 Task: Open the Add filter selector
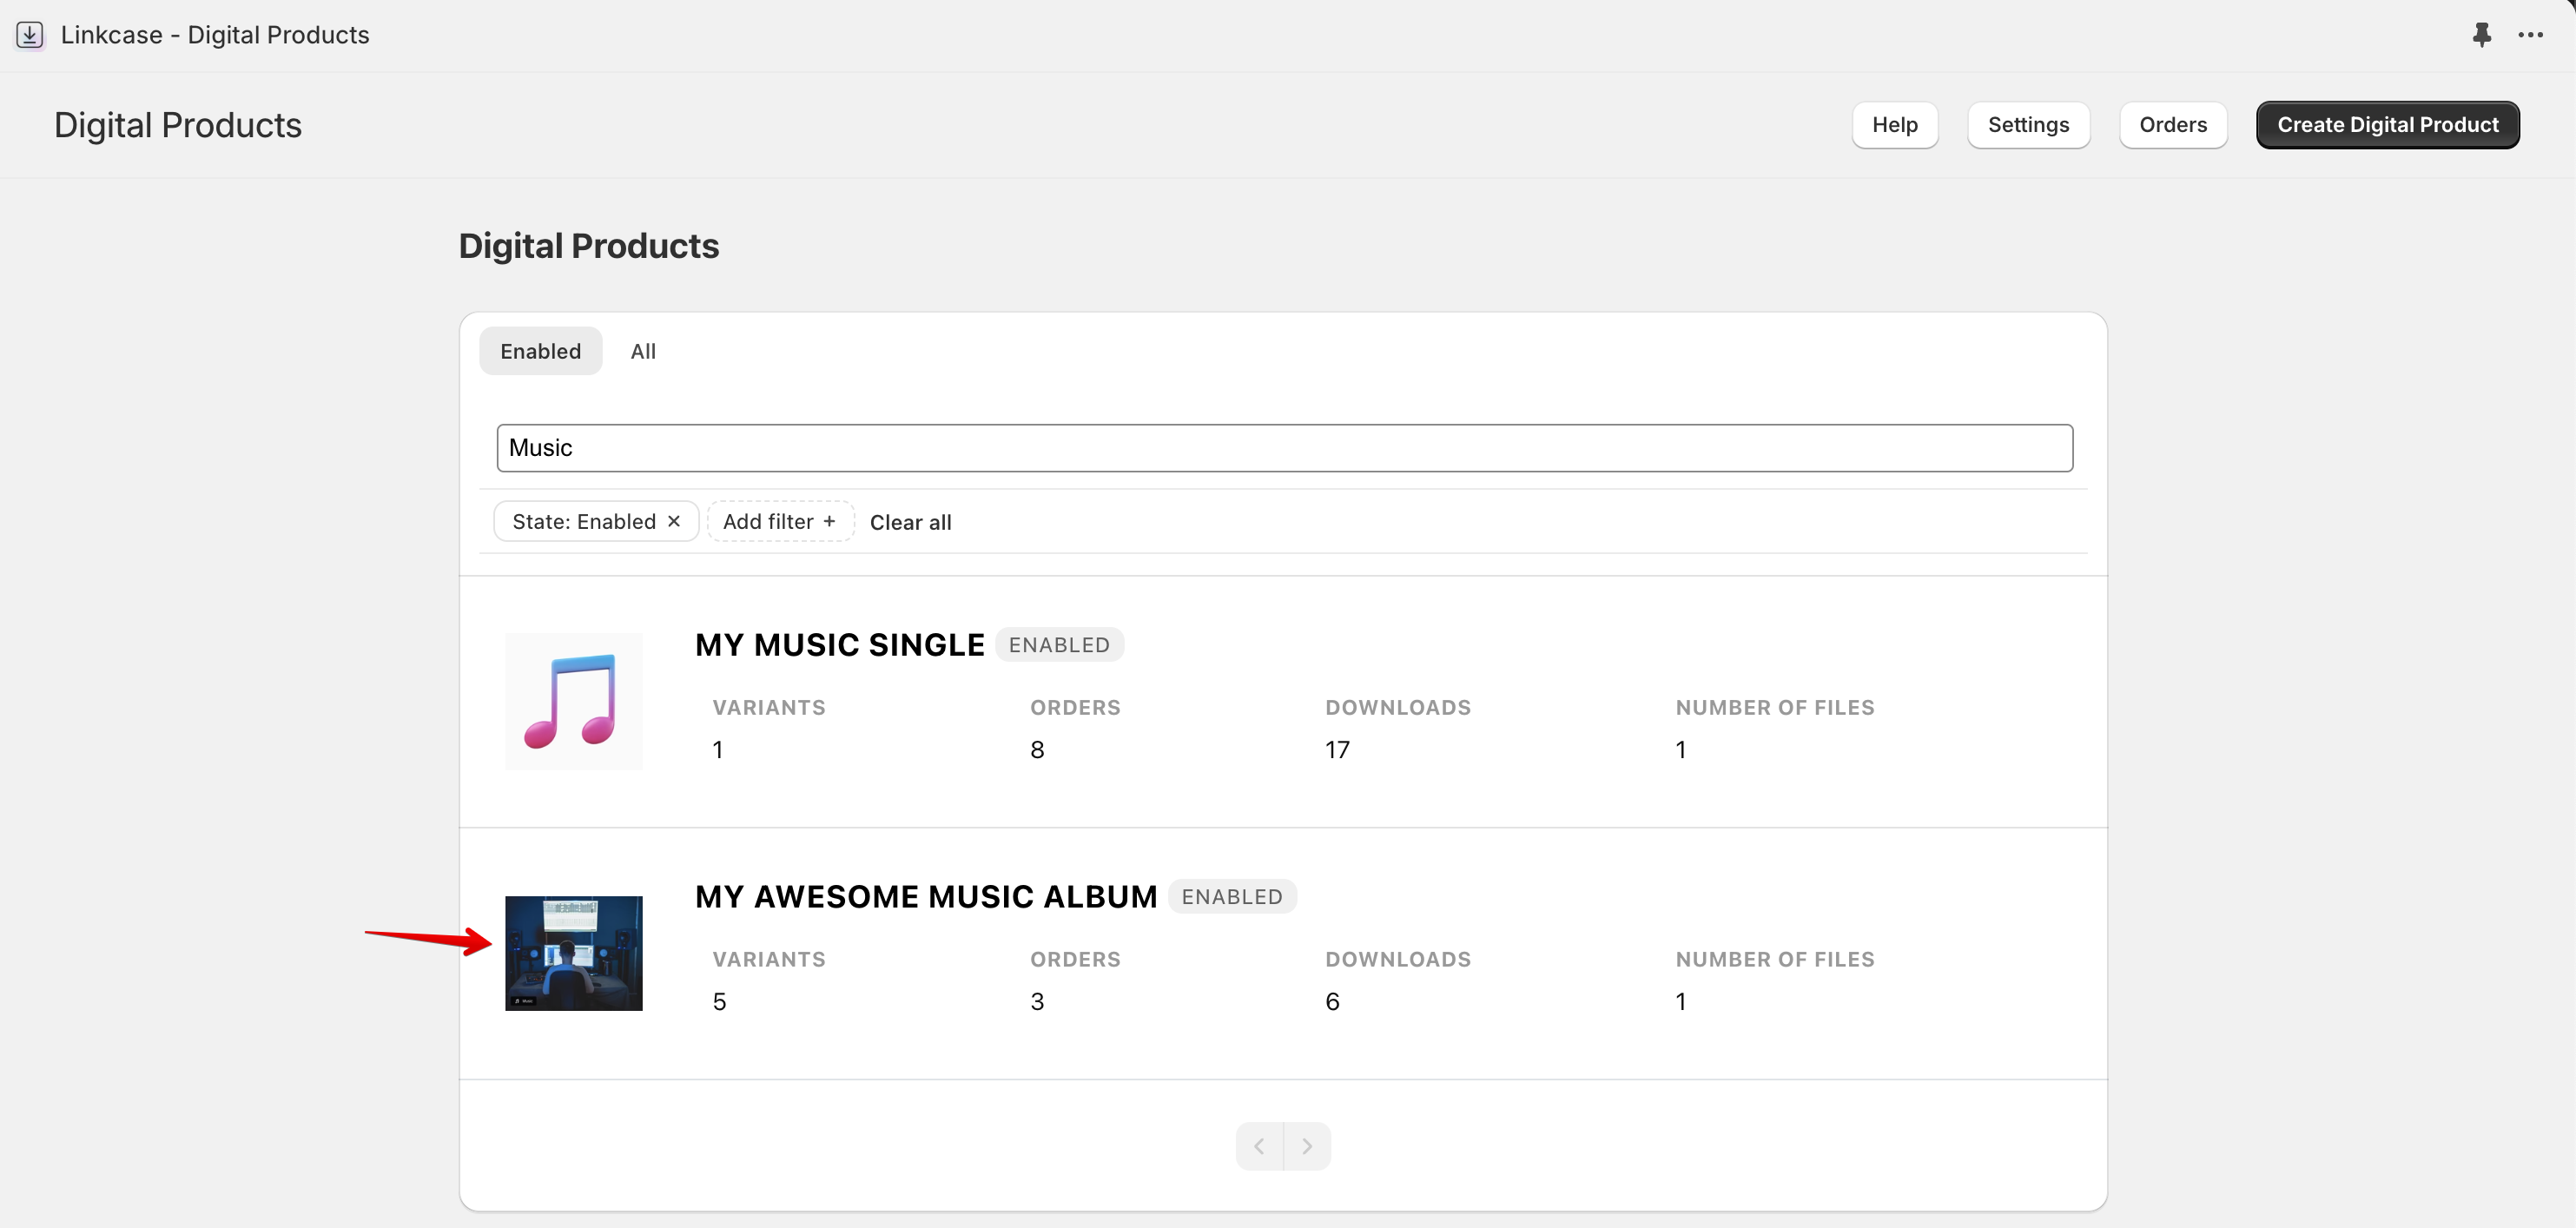[x=780, y=521]
